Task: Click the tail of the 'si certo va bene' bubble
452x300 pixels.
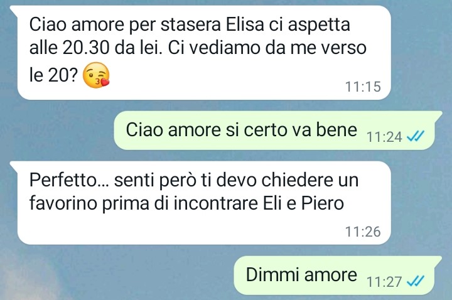Action: pyautogui.click(x=438, y=115)
